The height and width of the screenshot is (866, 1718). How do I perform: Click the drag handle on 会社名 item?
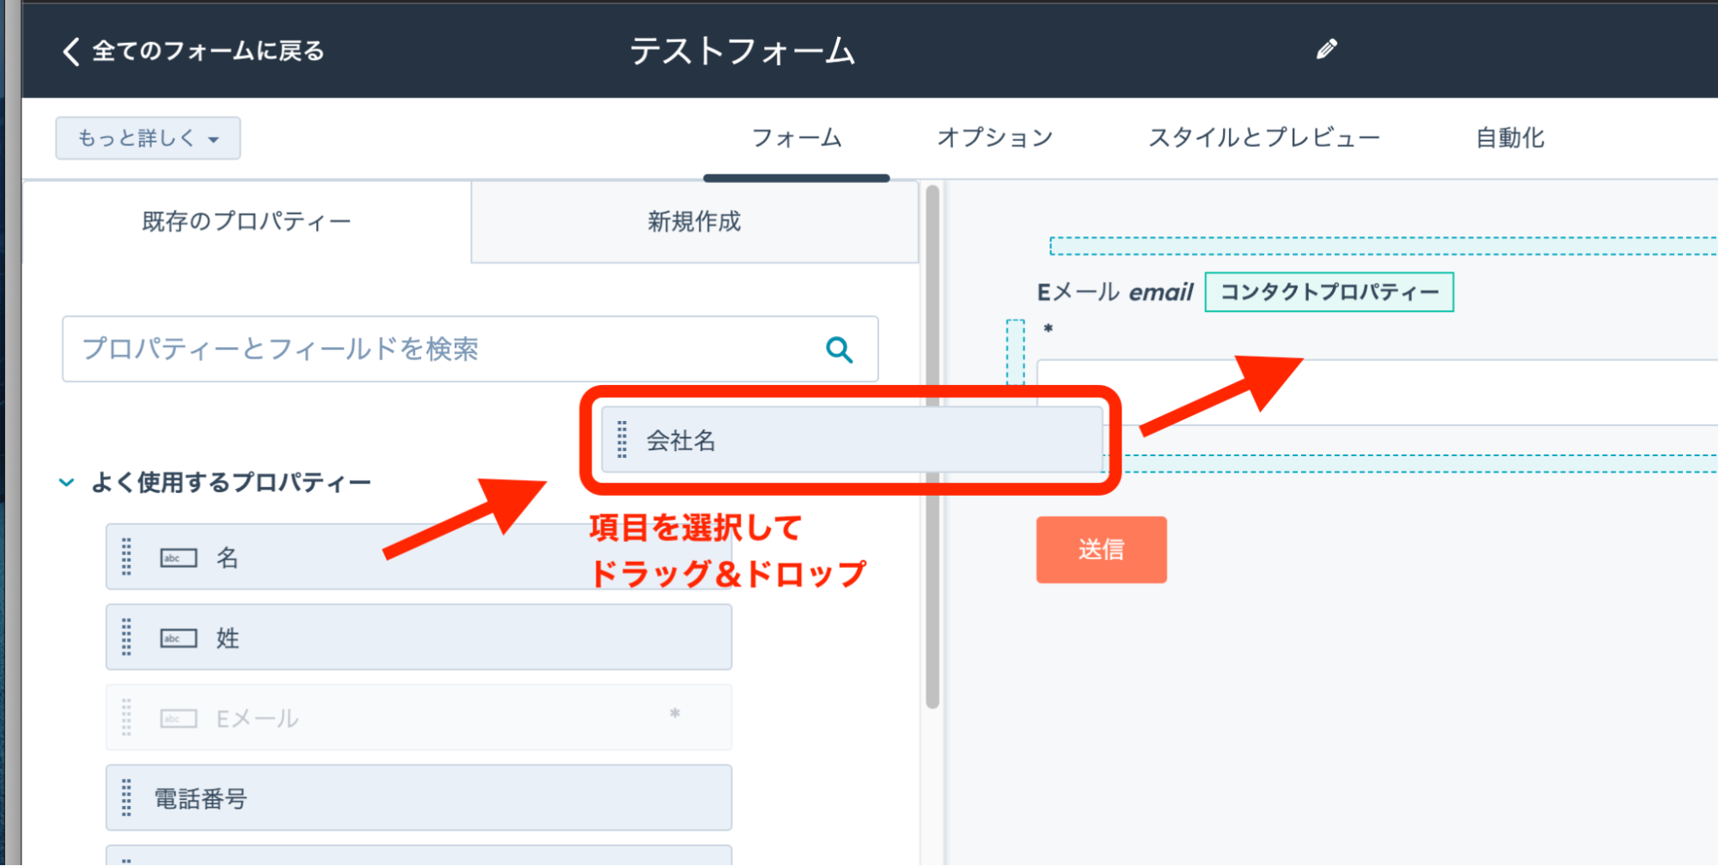point(622,440)
